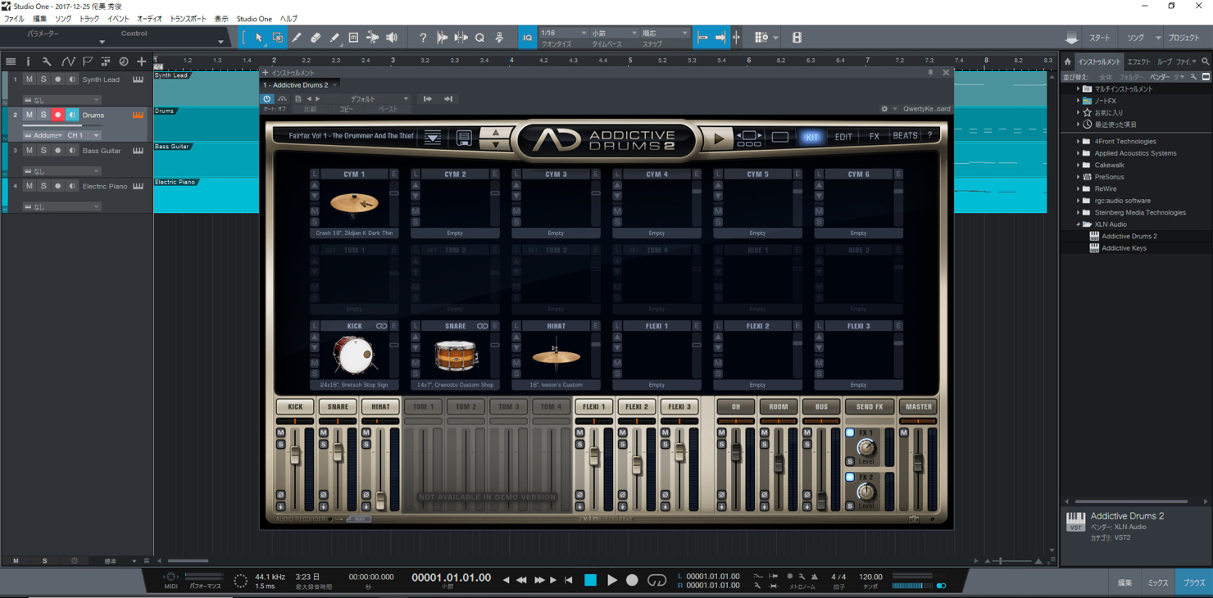Open the inspector 'i' icon
The width and height of the screenshot is (1213, 598).
(28, 61)
